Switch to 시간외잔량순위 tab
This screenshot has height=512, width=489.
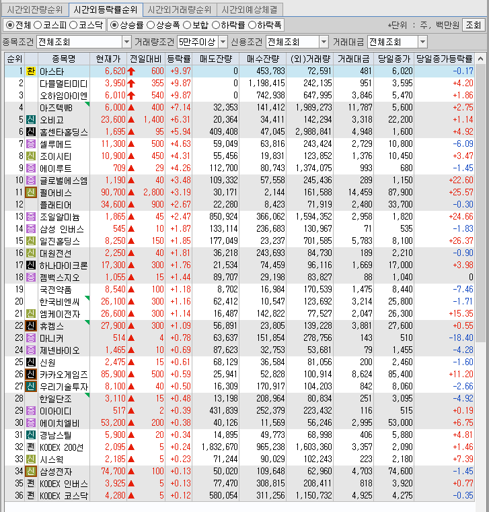[35, 9]
